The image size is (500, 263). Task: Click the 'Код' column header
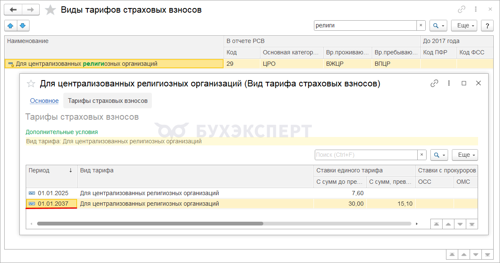pyautogui.click(x=242, y=52)
